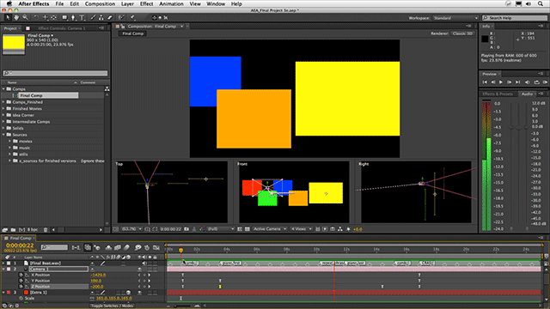Expand the Comps_Finished folder
The width and height of the screenshot is (550, 309).
coord(3,102)
